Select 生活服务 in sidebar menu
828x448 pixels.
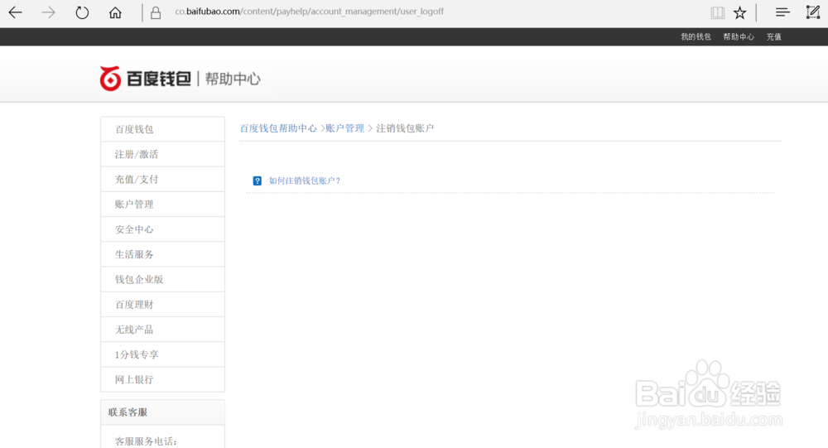click(162, 254)
